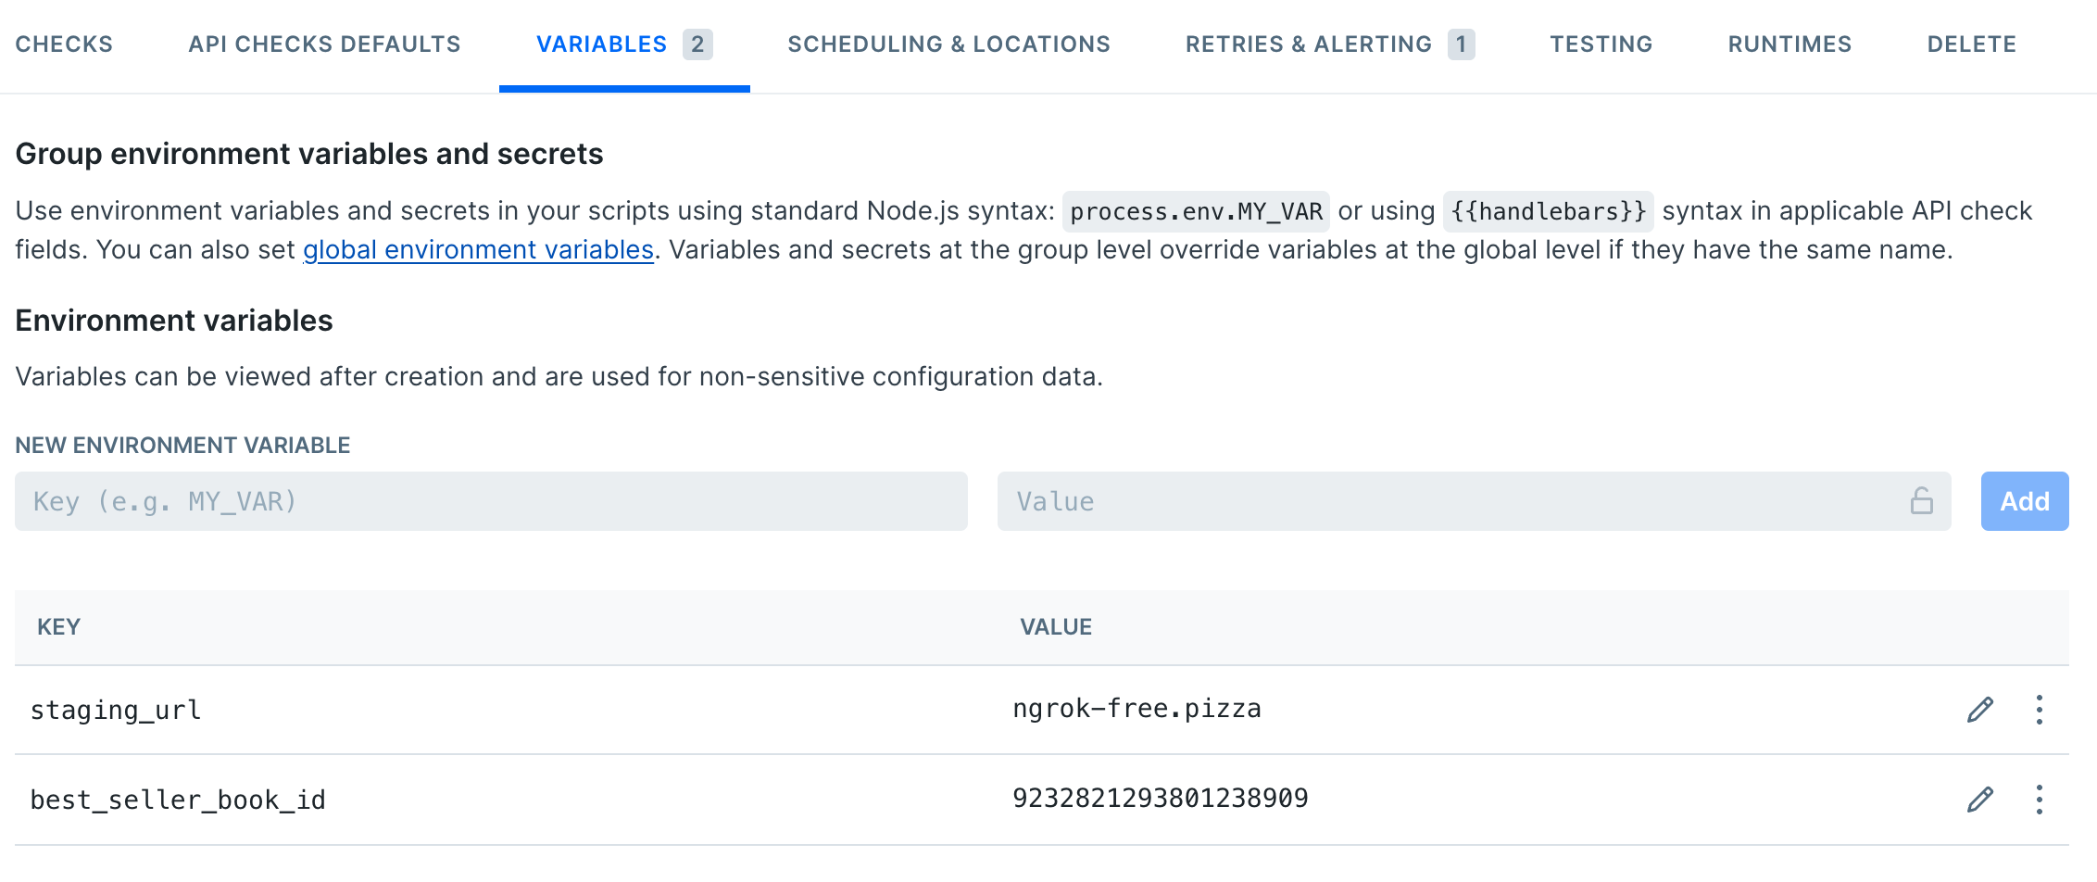Switch to the CHECKS tab
The height and width of the screenshot is (882, 2097).
coord(65,44)
